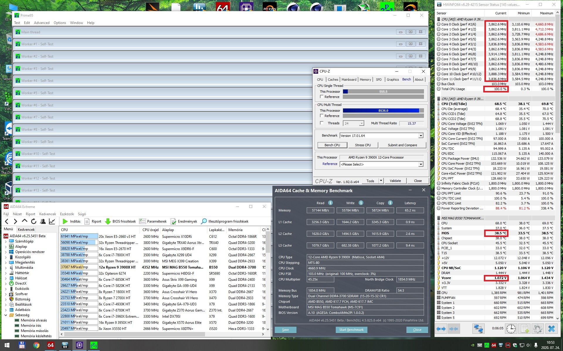
Task: Save AIDA64 benchmark results
Action: point(285,330)
